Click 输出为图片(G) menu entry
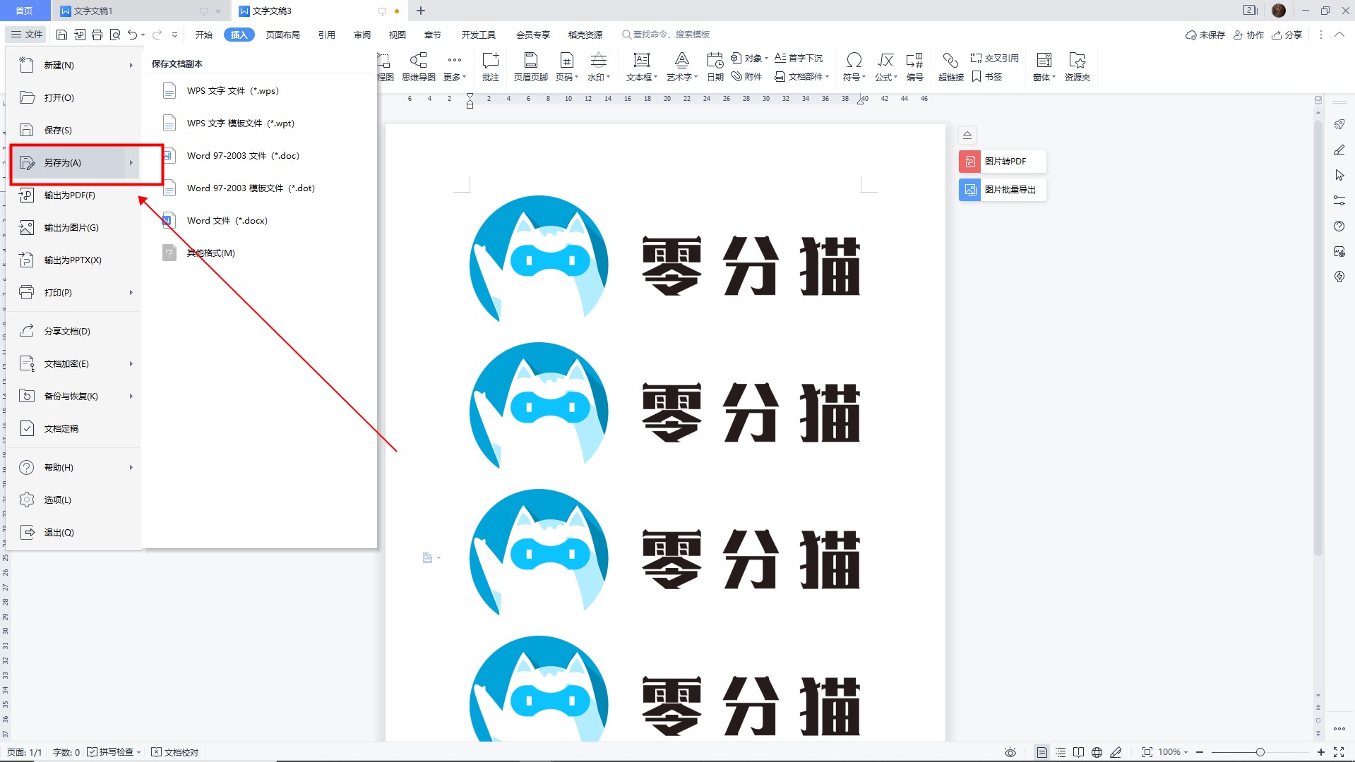 74,227
